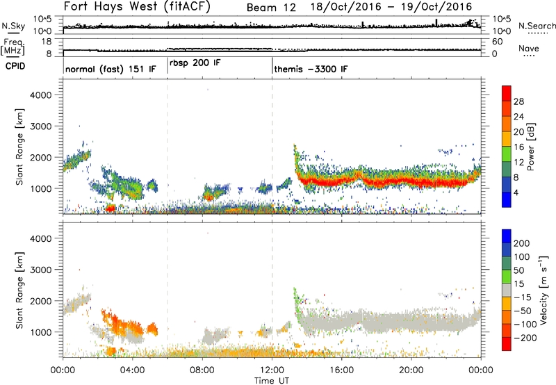Click the 'Slant Range [km]' label of velocity panel
This screenshot has width=556, height=385.
click(19, 290)
